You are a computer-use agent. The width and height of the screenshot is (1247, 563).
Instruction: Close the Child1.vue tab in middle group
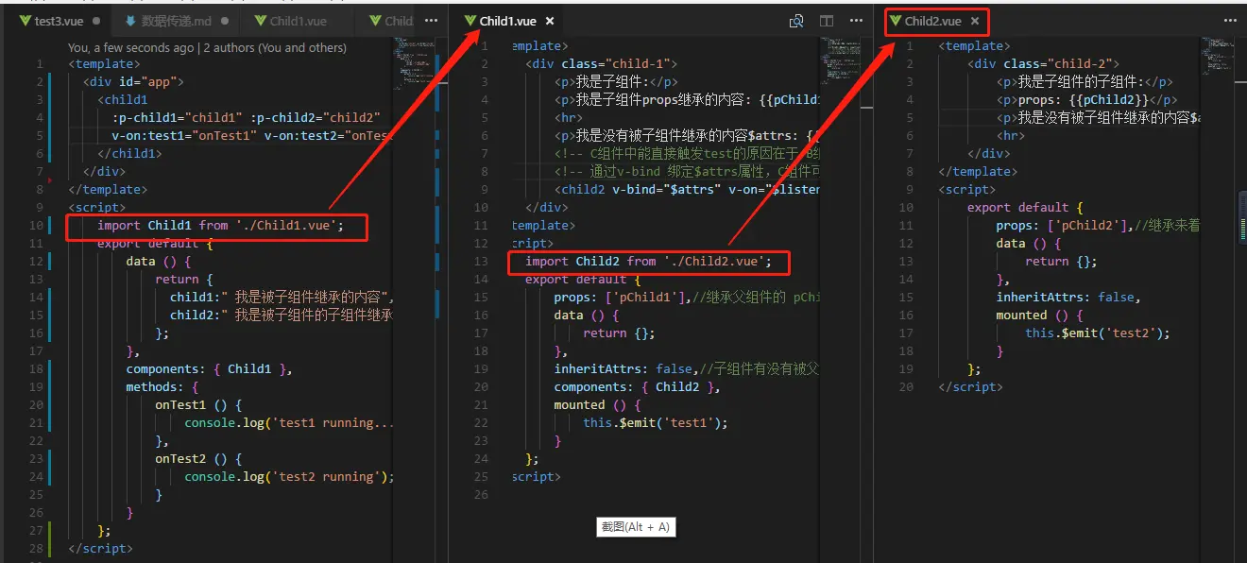(x=550, y=20)
